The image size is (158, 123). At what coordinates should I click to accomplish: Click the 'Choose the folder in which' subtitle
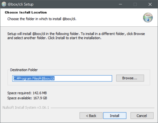(42, 19)
